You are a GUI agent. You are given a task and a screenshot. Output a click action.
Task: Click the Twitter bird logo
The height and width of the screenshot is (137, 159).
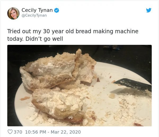click(x=149, y=10)
